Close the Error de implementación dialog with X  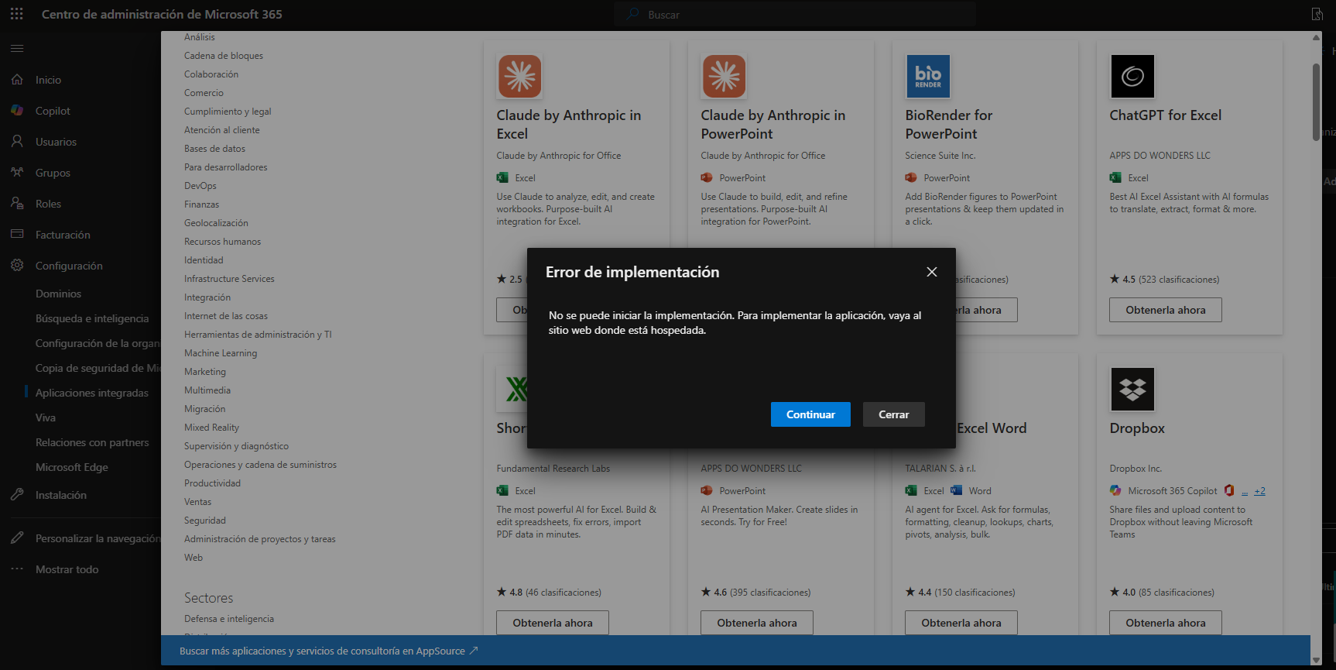click(x=932, y=272)
